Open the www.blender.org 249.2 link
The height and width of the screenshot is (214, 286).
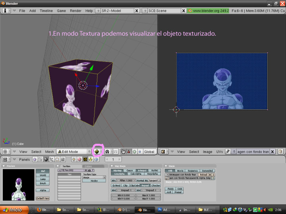(208, 11)
